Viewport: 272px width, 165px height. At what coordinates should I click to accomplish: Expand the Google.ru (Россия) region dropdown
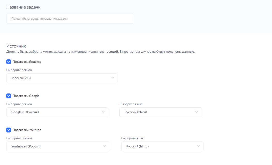click(57, 112)
